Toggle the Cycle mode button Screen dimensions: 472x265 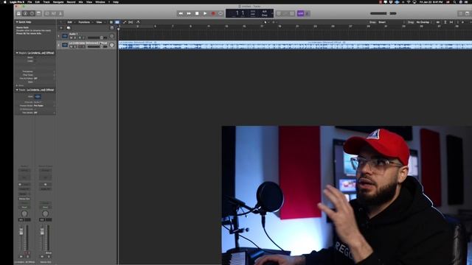point(221,13)
